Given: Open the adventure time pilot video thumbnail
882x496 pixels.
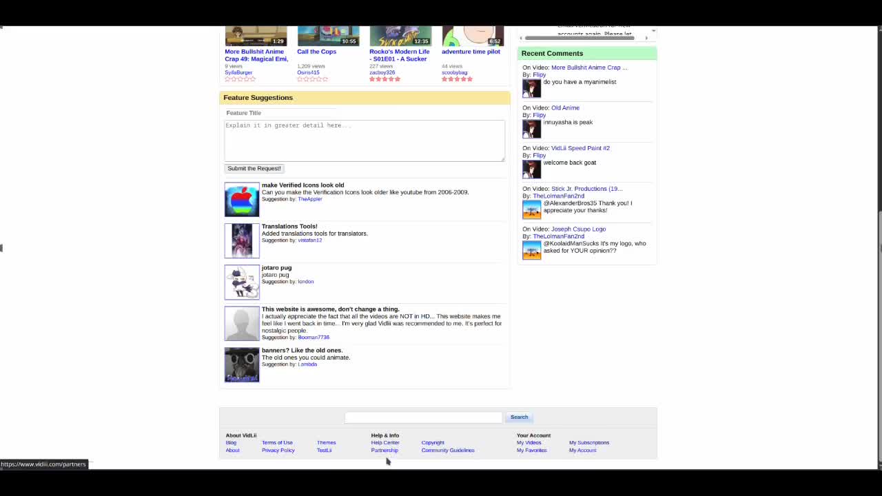Looking at the screenshot, I should pyautogui.click(x=473, y=36).
